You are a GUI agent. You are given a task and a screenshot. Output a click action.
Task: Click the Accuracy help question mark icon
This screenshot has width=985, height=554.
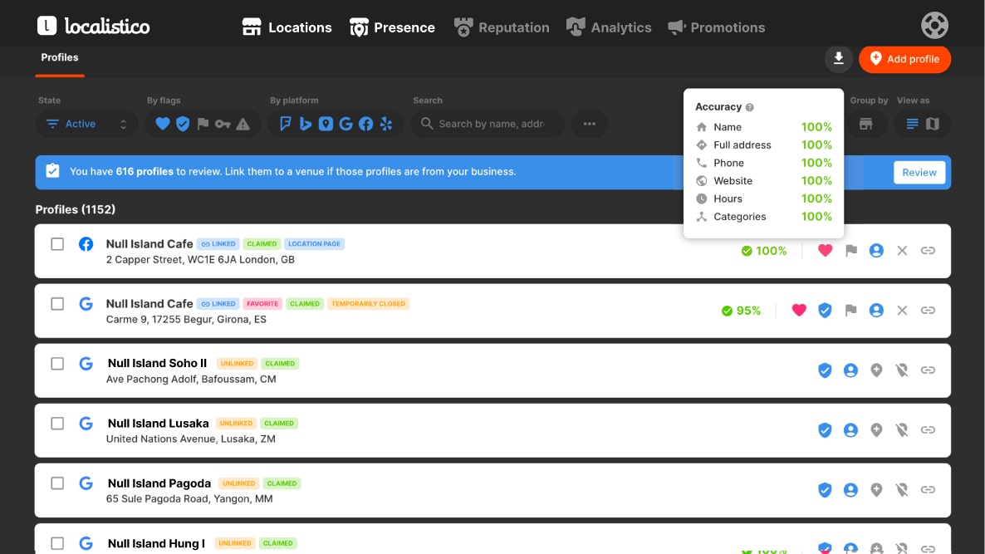(x=750, y=107)
